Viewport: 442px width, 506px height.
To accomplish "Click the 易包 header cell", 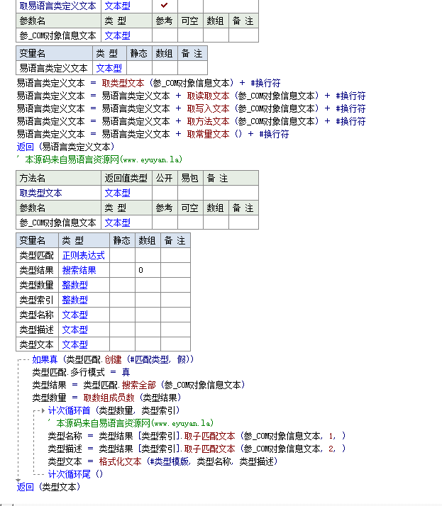I will tap(190, 178).
